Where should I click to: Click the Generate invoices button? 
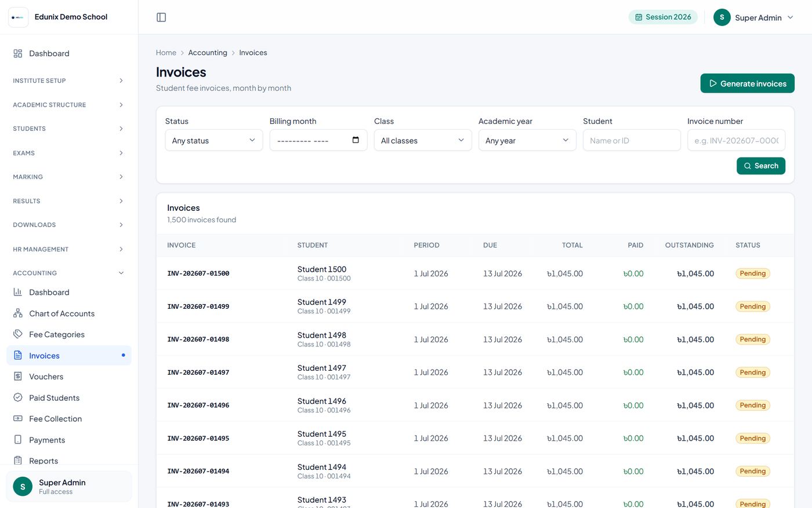coord(747,83)
